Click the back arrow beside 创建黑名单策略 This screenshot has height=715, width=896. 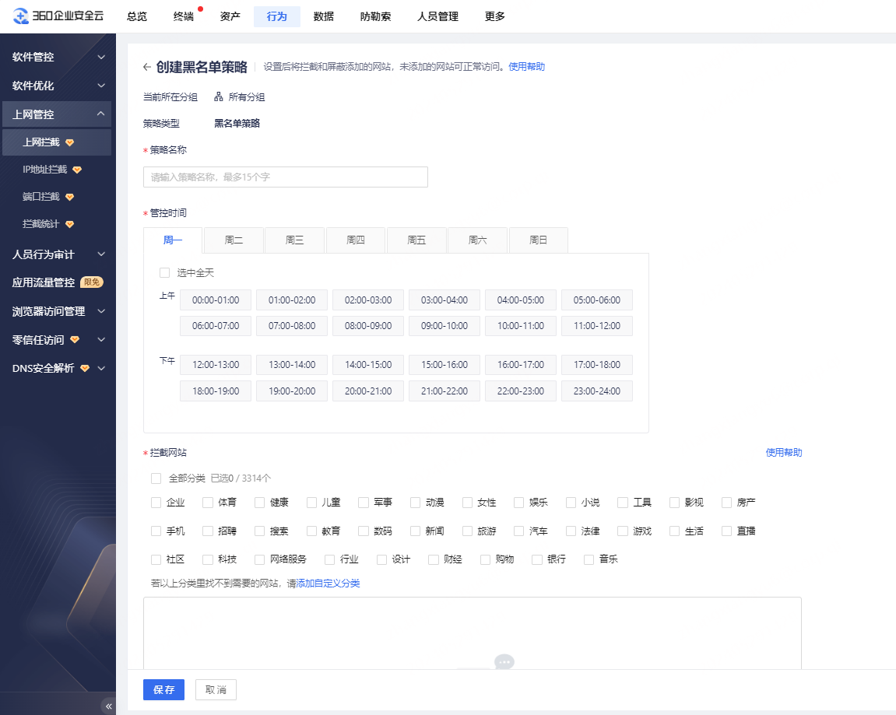[147, 68]
